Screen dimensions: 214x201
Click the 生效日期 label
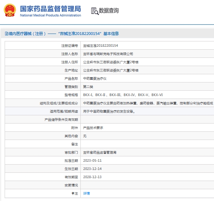coord(71,169)
